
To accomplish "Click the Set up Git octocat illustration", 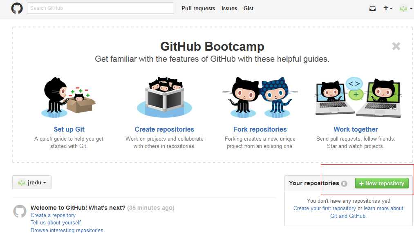I will point(69,97).
